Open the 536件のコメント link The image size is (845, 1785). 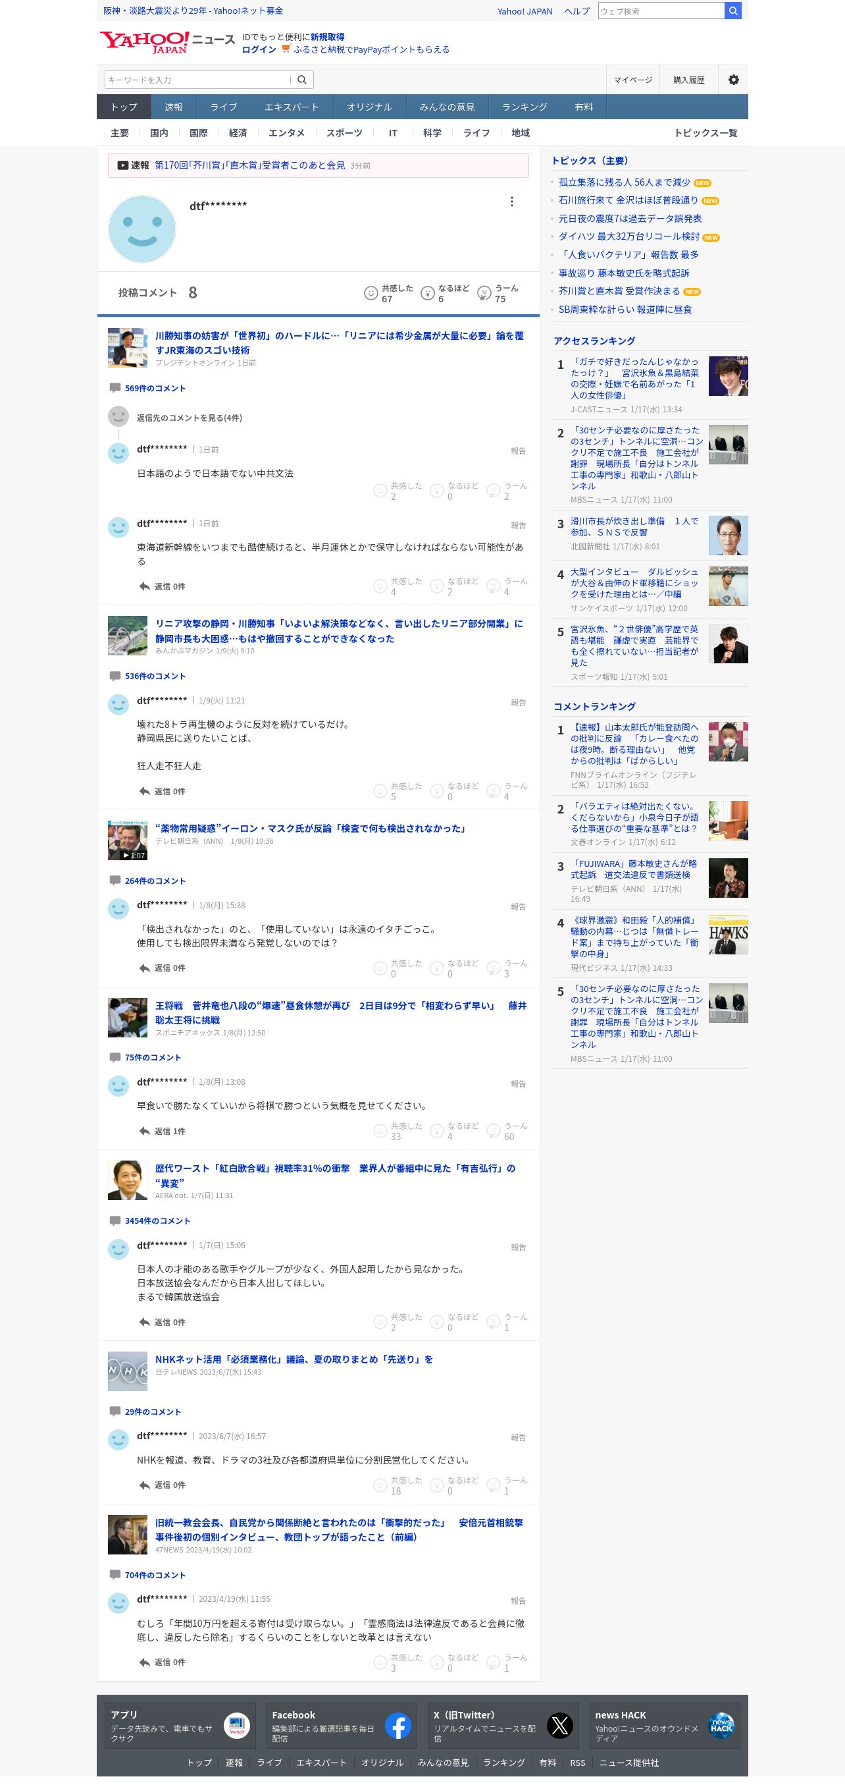click(155, 676)
